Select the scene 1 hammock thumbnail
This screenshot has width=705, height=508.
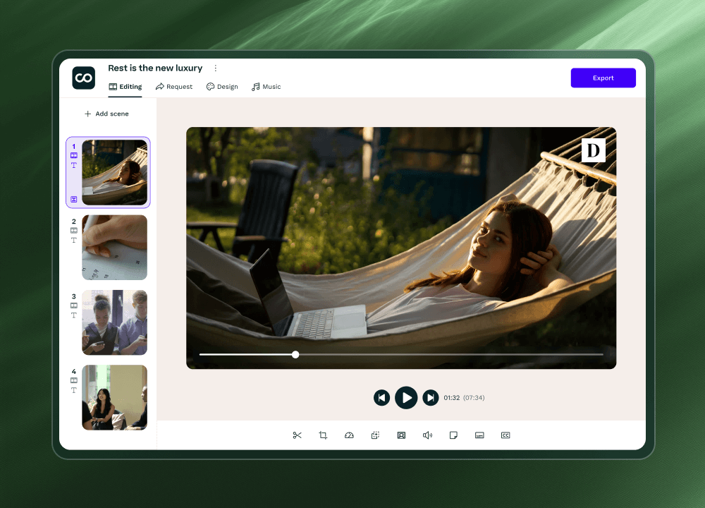tap(114, 172)
